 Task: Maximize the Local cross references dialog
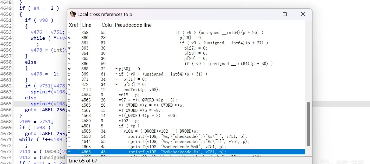284,14
